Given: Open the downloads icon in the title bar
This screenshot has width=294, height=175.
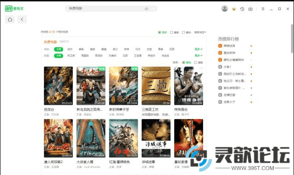Looking at the screenshot, I should [250, 9].
